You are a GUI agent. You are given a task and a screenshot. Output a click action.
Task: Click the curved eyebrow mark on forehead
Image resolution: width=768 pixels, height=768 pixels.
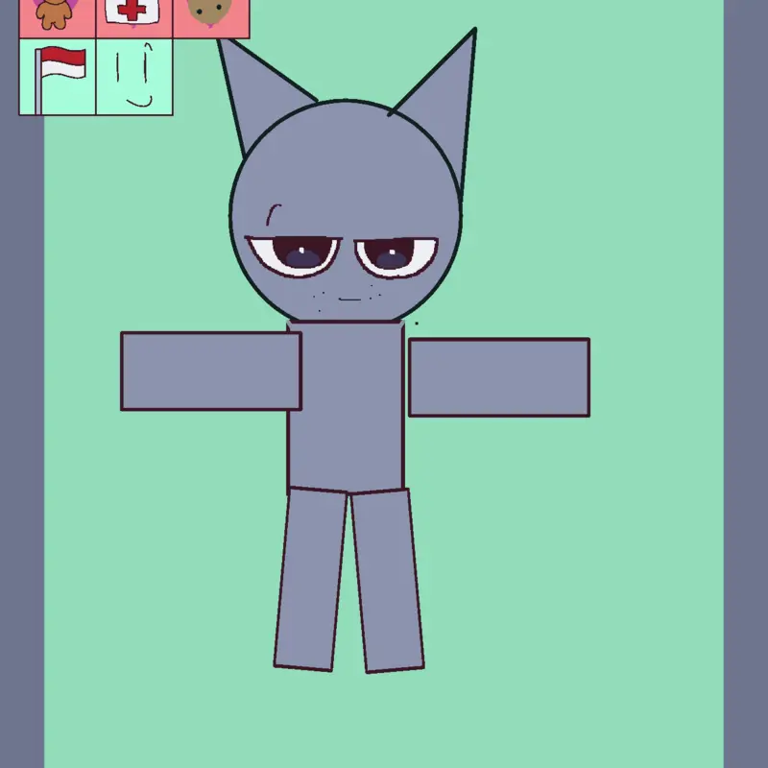pos(273,214)
